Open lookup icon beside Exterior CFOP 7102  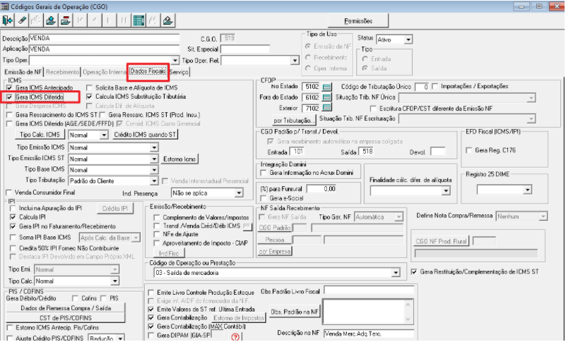coord(326,108)
